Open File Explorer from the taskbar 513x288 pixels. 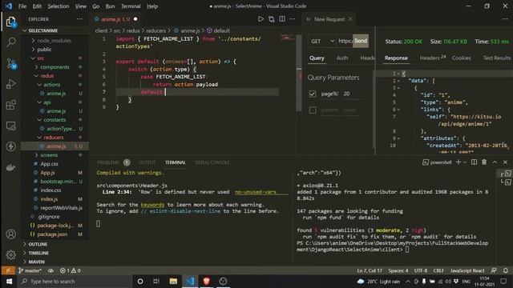[x=173, y=281]
